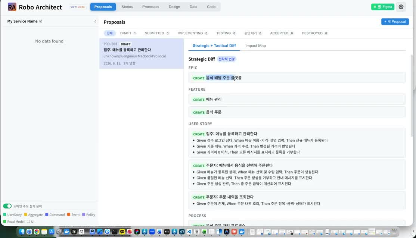Filter proposals by DRAFT status
416x238 pixels.
128,33
